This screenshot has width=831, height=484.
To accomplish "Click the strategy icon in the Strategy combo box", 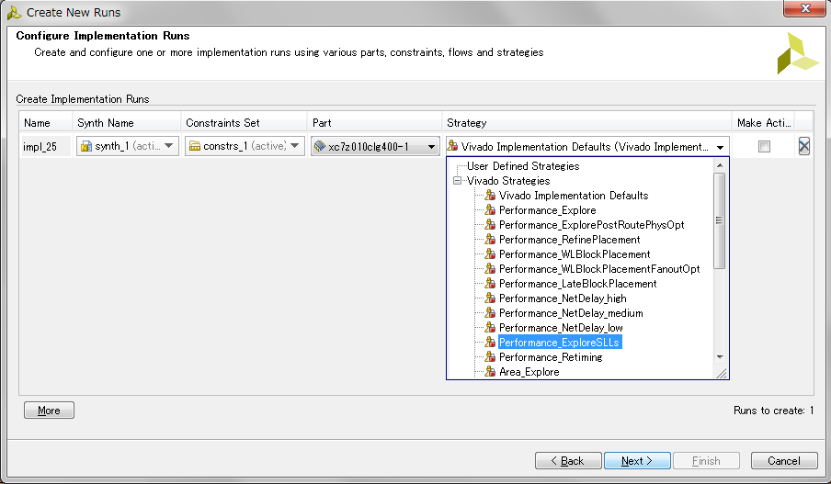I will coord(452,146).
